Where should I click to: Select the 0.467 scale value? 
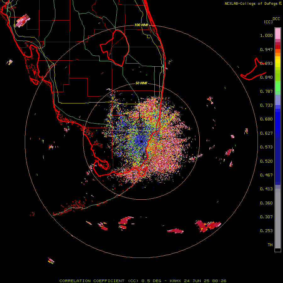click(266, 175)
